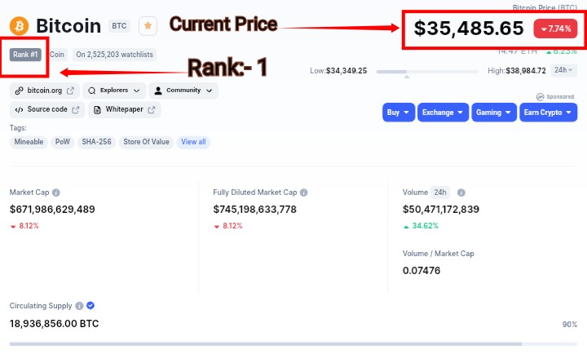
Task: Click the Mineable tag
Action: (29, 142)
